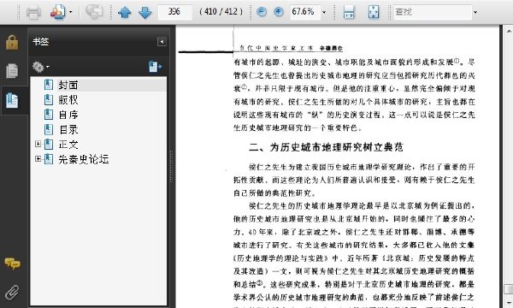Open the page thumbnails panel icon
This screenshot has height=308, width=513.
[x=12, y=71]
